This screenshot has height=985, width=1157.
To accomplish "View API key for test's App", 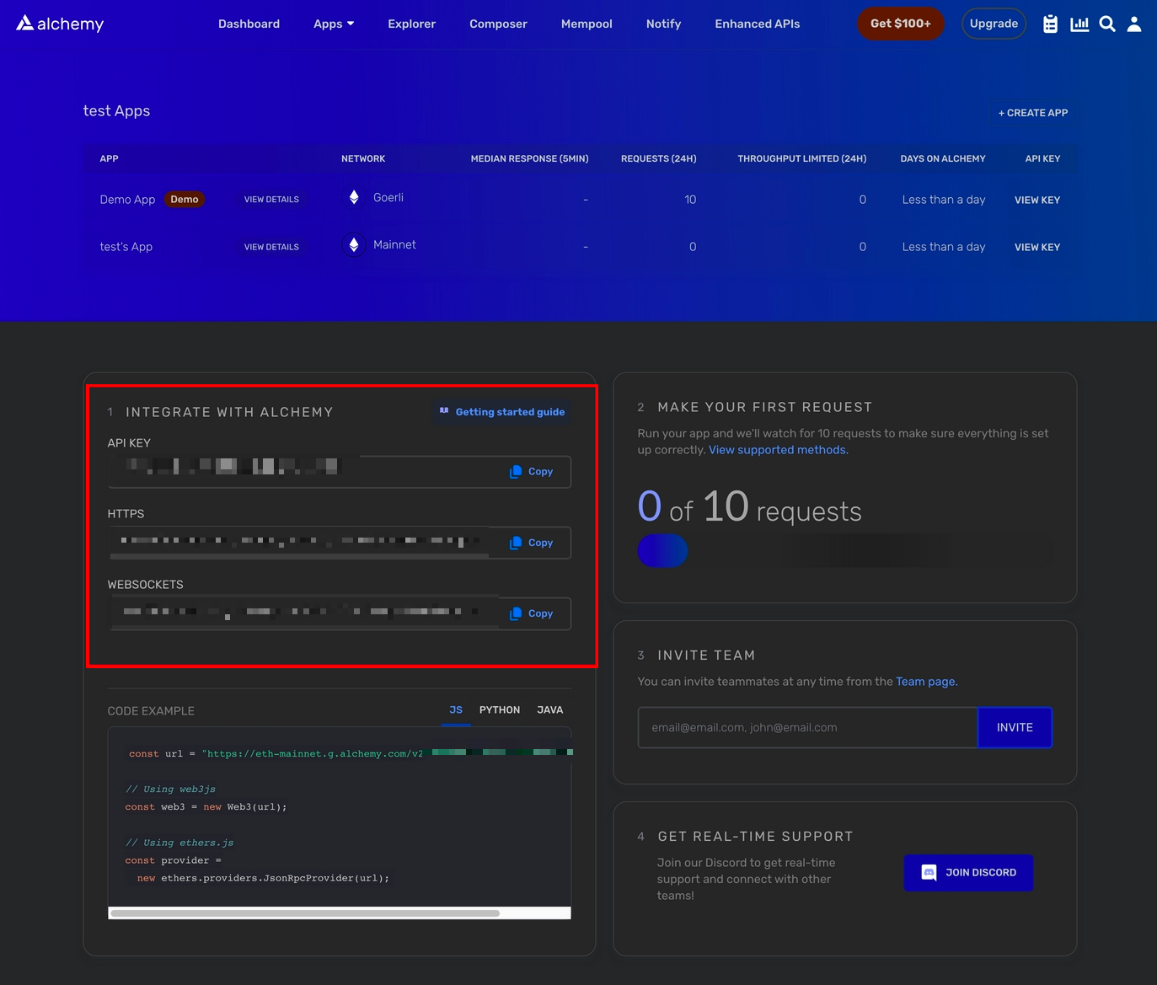I will coord(1037,247).
